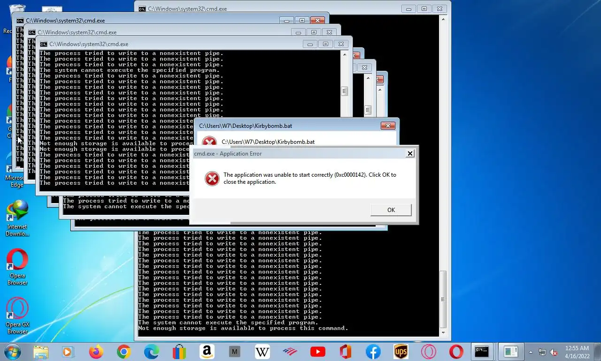Viewport: 601px width, 361px height.
Task: Open the Bank of America taskbar shortcut
Action: 290,352
